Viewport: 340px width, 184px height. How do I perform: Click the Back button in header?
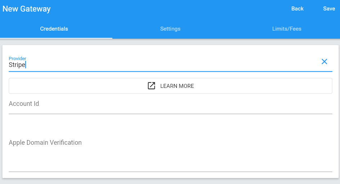pos(297,9)
